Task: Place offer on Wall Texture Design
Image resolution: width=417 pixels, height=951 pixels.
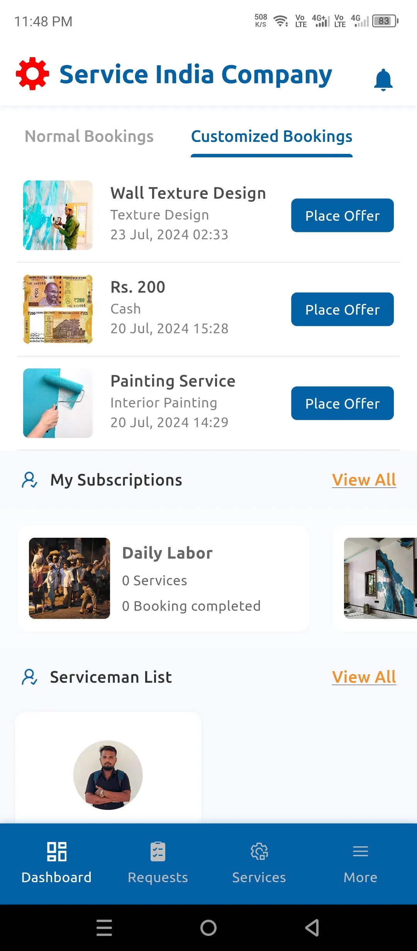Action: coord(342,215)
